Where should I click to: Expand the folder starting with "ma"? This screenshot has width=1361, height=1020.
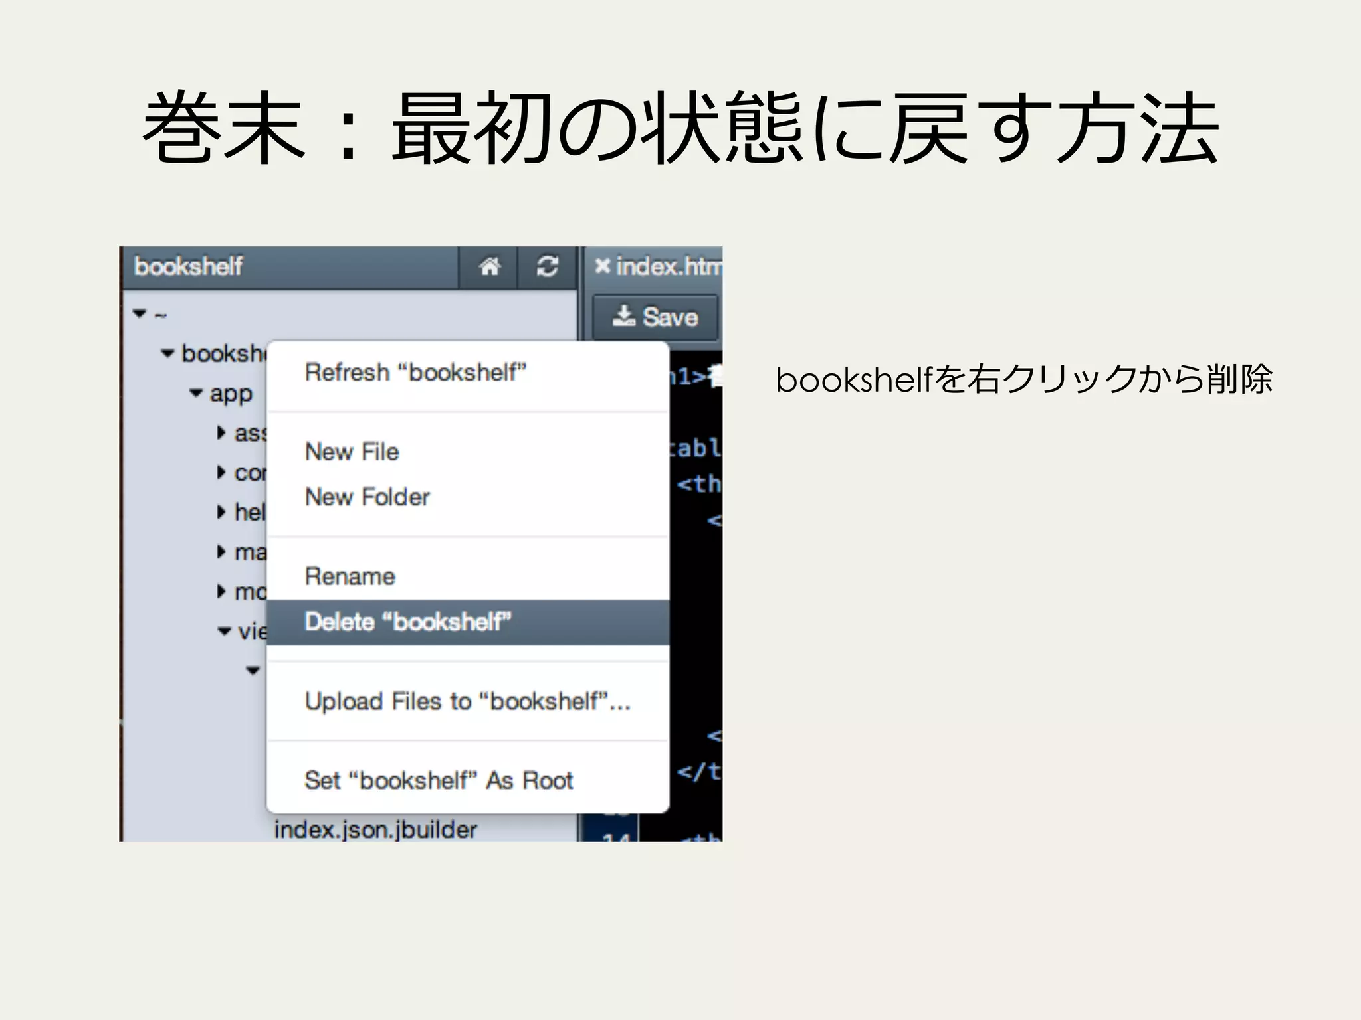221,552
